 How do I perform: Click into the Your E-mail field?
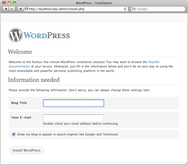coord(74,118)
